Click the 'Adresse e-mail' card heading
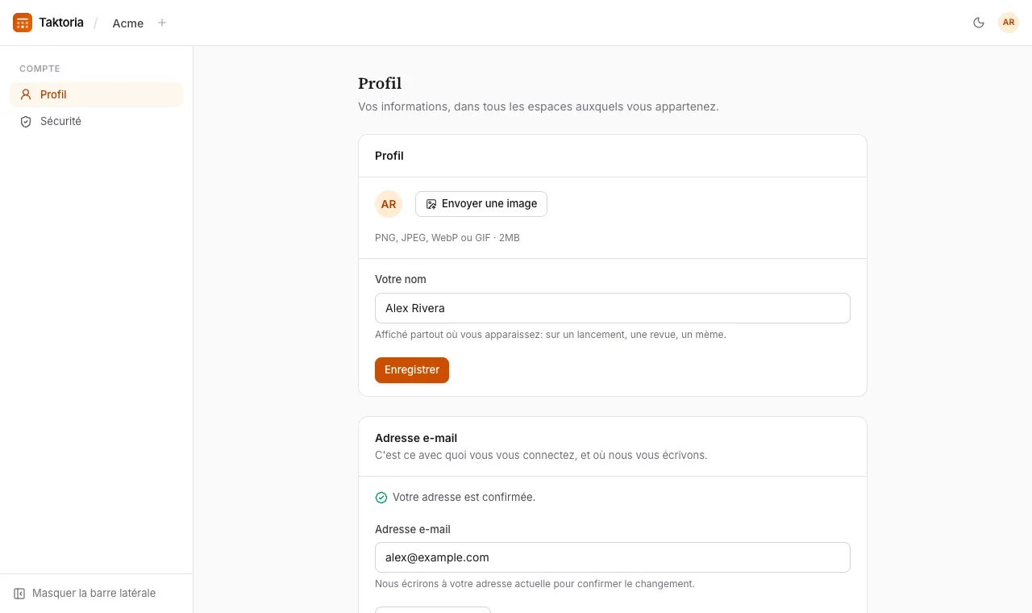 416,438
